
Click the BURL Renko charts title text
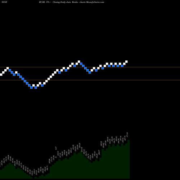point(72,2)
